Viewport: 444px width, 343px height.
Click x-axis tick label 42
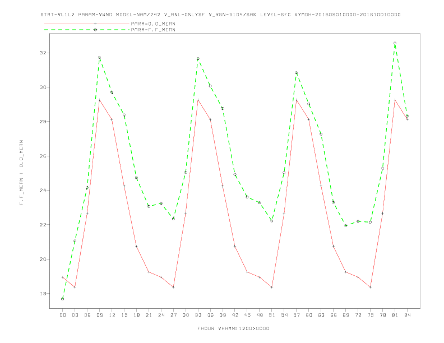pos(235,315)
